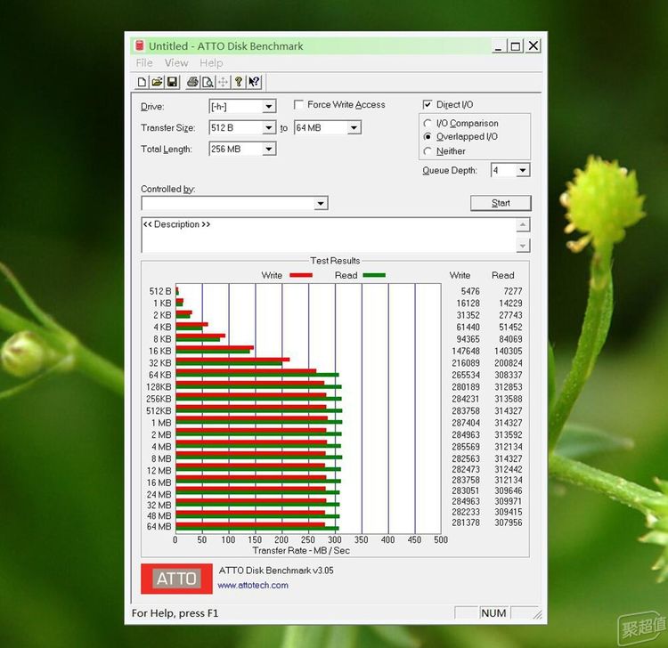The height and width of the screenshot is (648, 668).
Task: Click the About question mark icon
Action: (x=239, y=82)
